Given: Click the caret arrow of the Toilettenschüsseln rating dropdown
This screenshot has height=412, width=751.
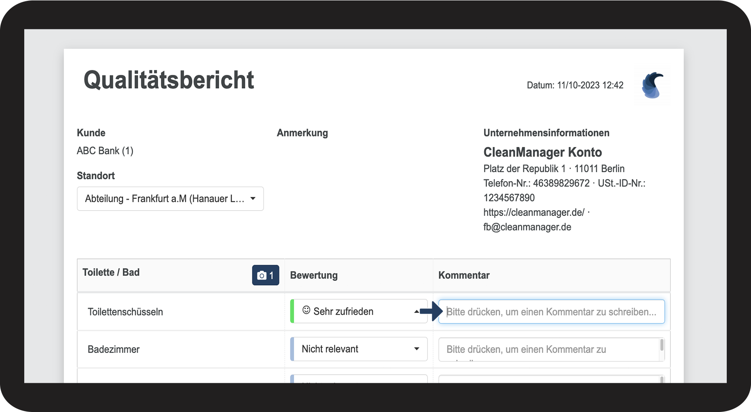Looking at the screenshot, I should 417,311.
